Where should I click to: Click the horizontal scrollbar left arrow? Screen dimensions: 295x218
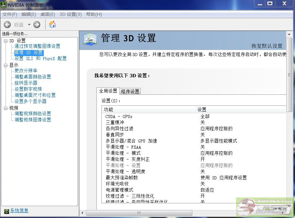(82, 213)
